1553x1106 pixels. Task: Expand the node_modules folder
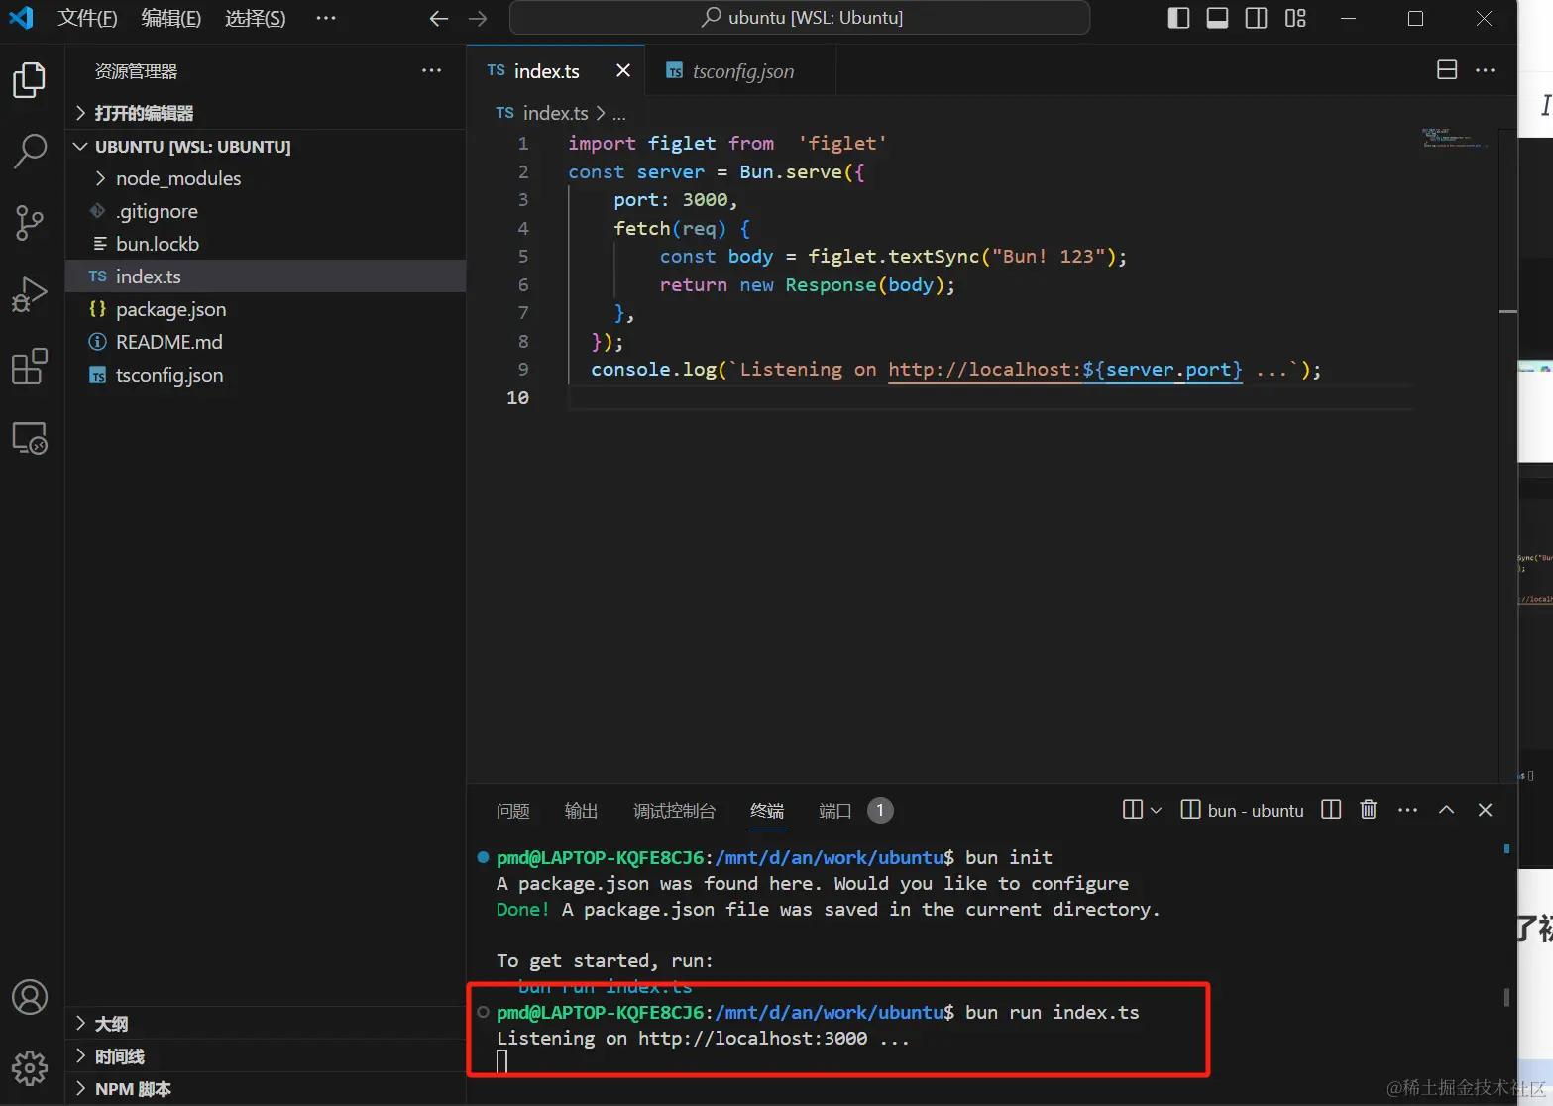tap(266, 178)
